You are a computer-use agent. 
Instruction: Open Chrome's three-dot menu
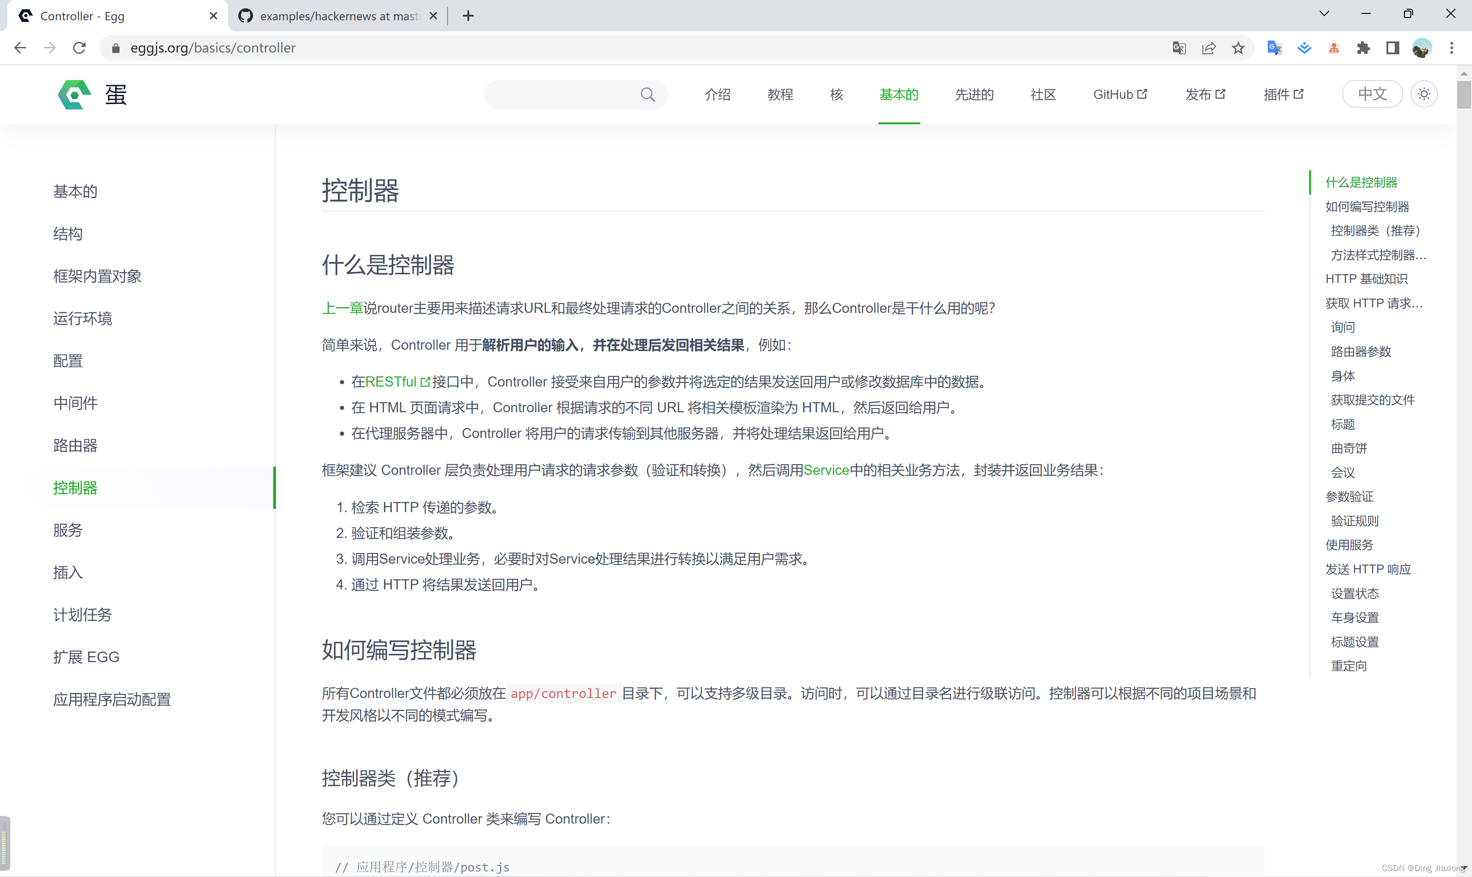1451,48
